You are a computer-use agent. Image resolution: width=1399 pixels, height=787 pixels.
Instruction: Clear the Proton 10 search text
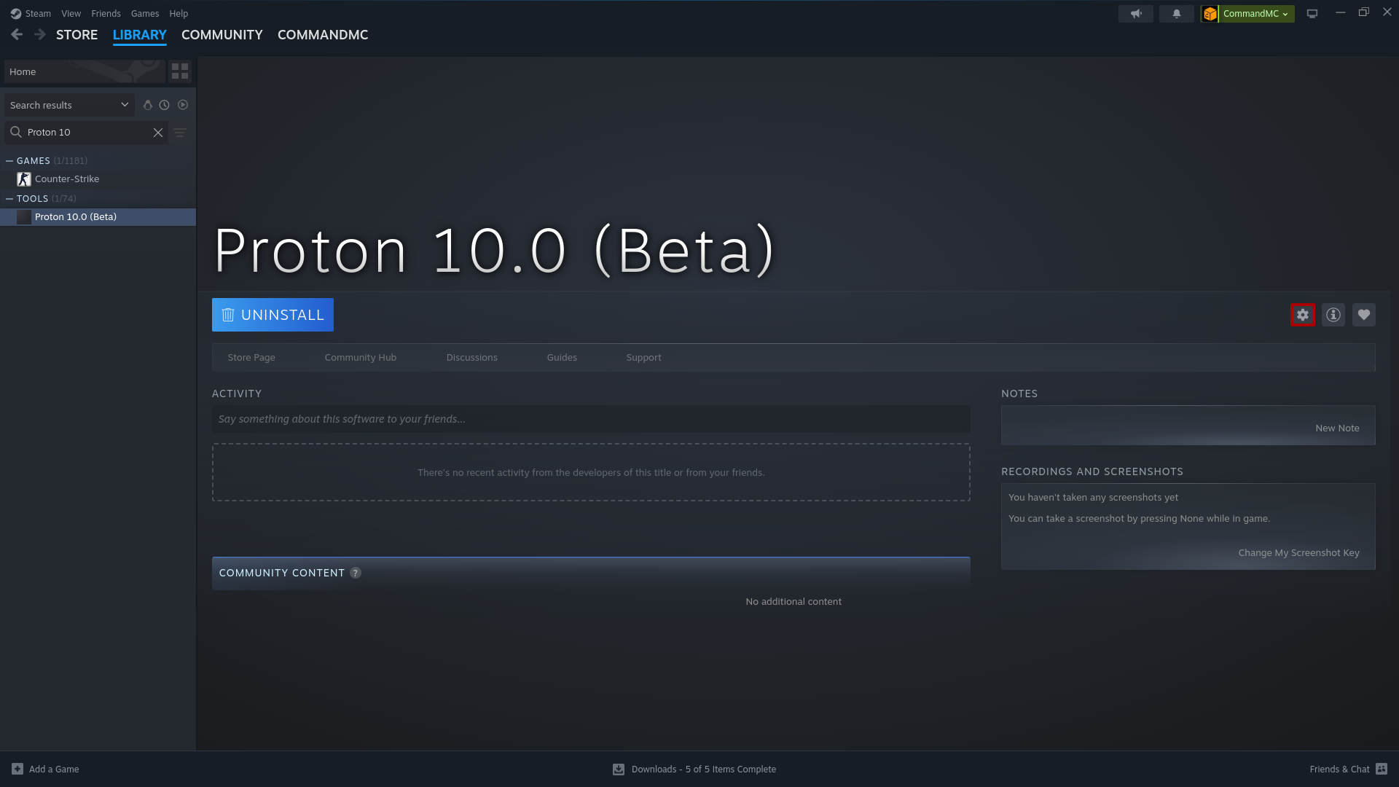[157, 133]
